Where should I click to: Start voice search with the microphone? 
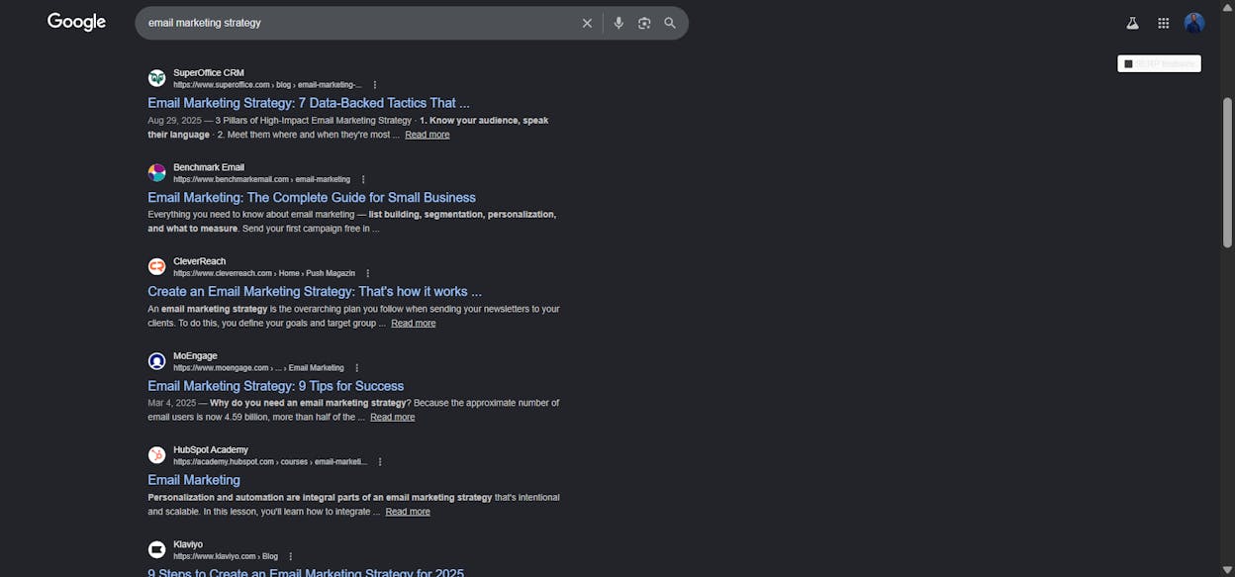[x=618, y=23]
